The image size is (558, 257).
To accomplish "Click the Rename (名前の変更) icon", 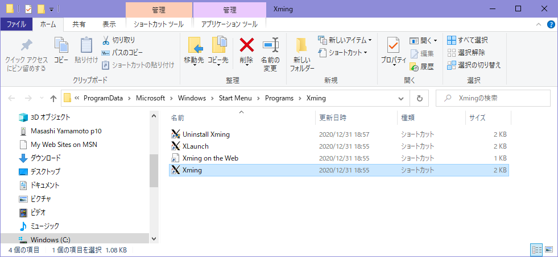I will pyautogui.click(x=270, y=45).
